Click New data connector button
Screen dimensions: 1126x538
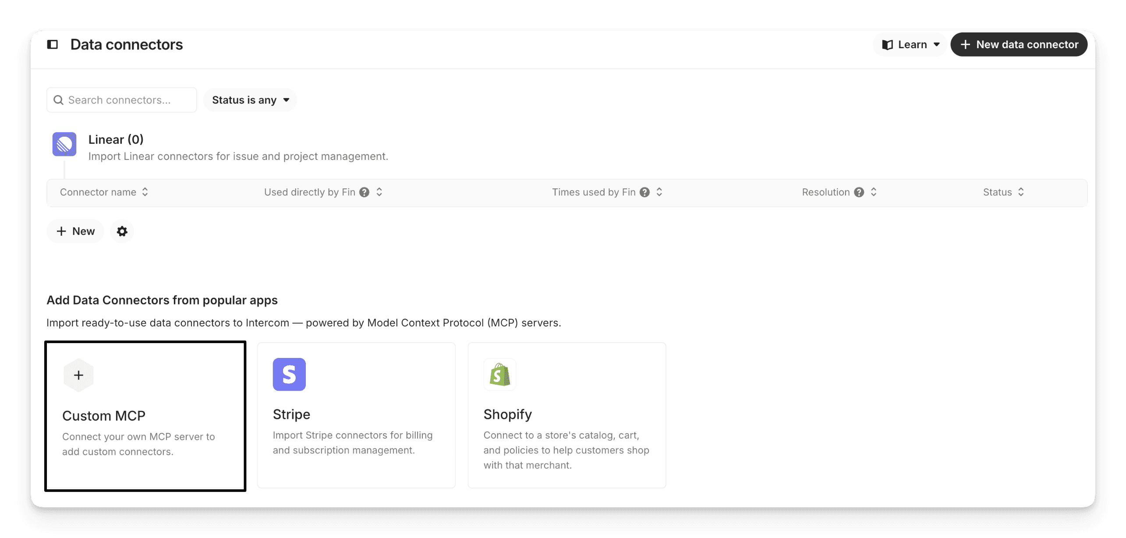pyautogui.click(x=1019, y=45)
